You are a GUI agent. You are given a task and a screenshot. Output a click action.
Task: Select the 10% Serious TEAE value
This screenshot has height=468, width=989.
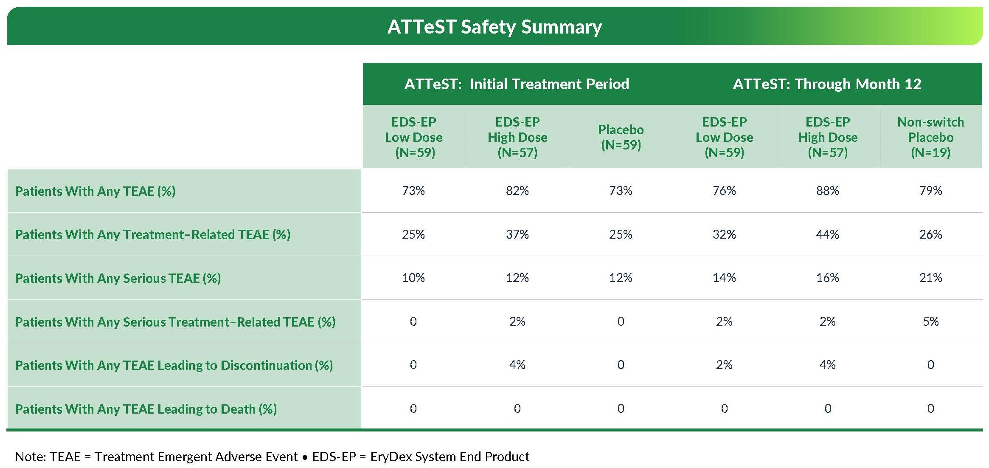413,278
